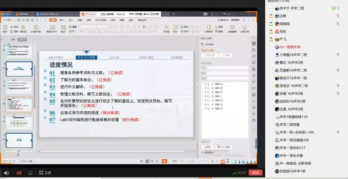
Task: Click the 粘贴 paste icon in the ribbon
Action: [x=5, y=27]
